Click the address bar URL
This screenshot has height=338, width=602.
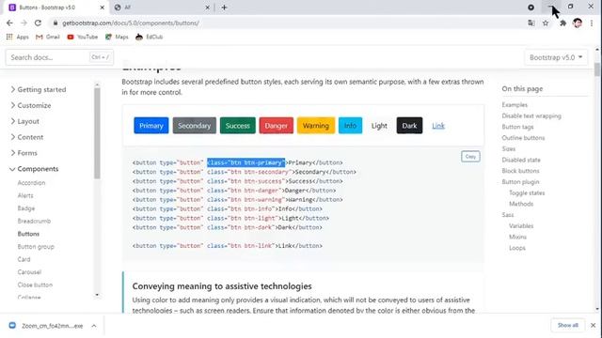click(x=131, y=23)
